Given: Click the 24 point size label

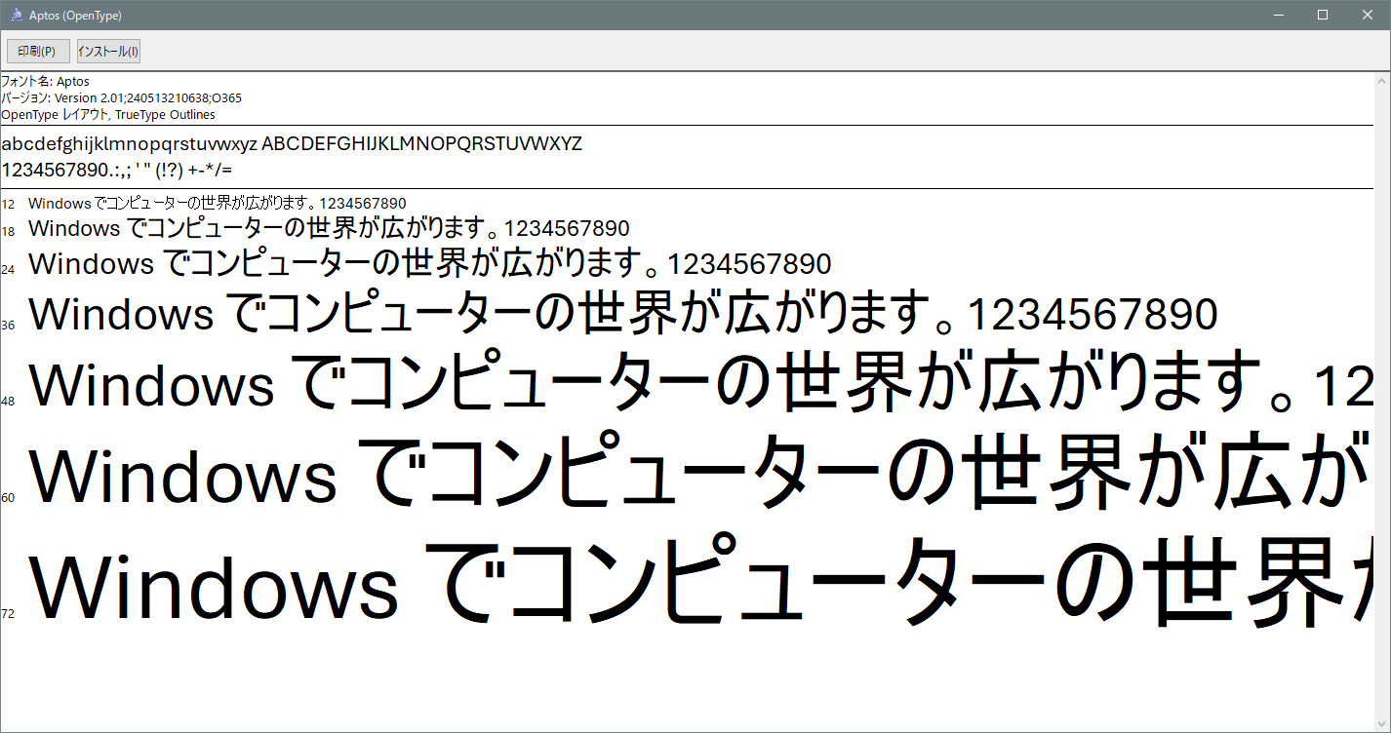Looking at the screenshot, I should tap(8, 270).
